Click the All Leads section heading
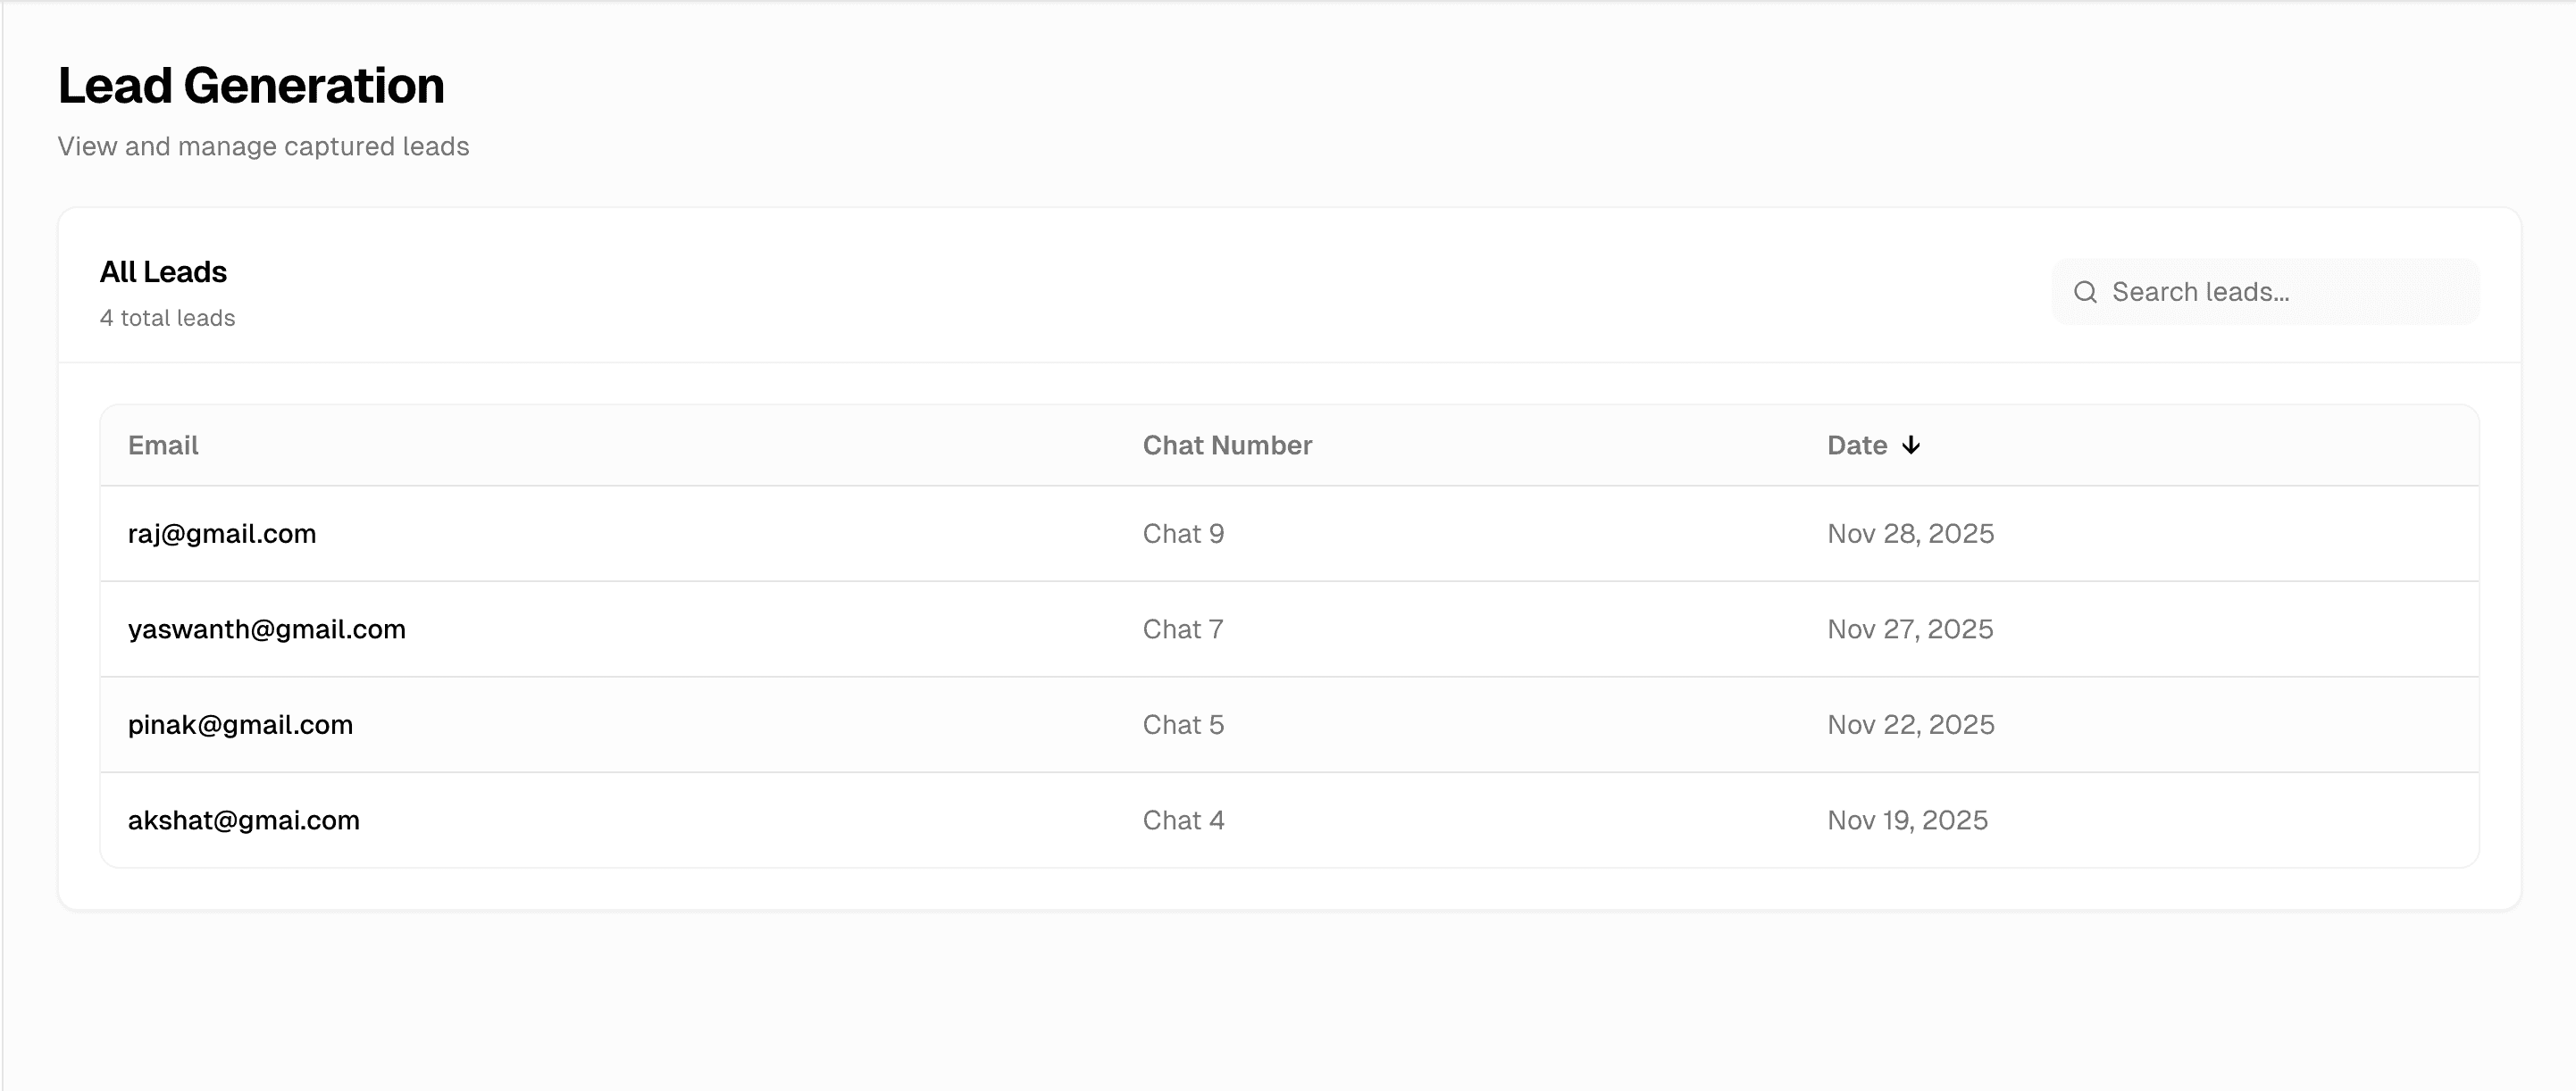The image size is (2576, 1091). (x=163, y=272)
